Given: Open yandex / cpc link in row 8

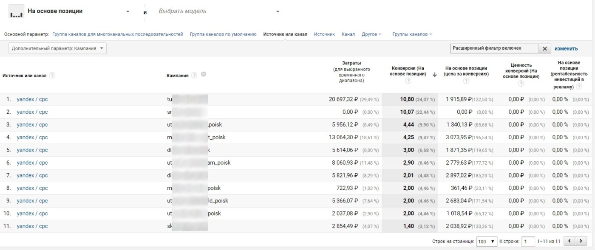Looking at the screenshot, I should pos(32,188).
